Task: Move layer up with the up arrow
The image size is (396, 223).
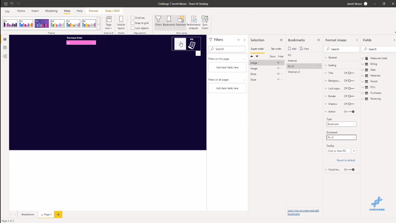Action: [x=252, y=56]
